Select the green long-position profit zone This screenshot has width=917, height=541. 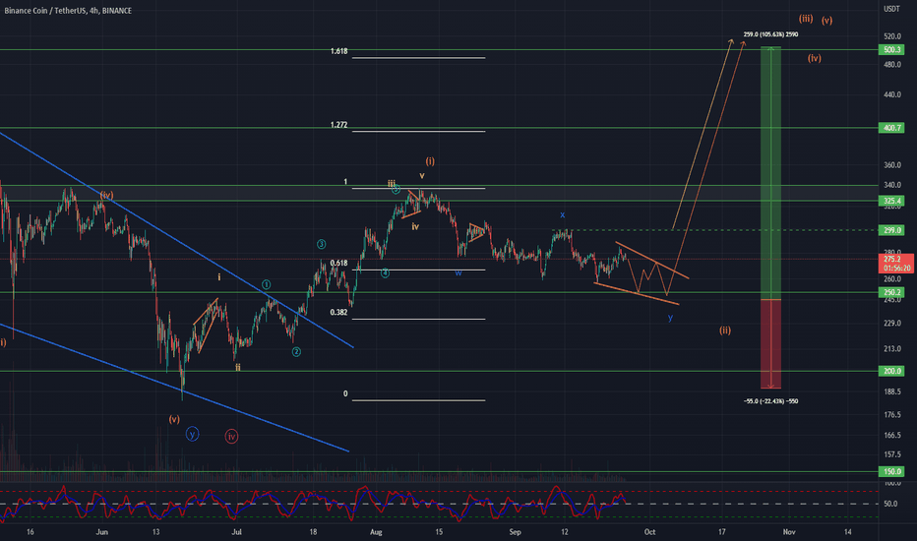(x=770, y=173)
